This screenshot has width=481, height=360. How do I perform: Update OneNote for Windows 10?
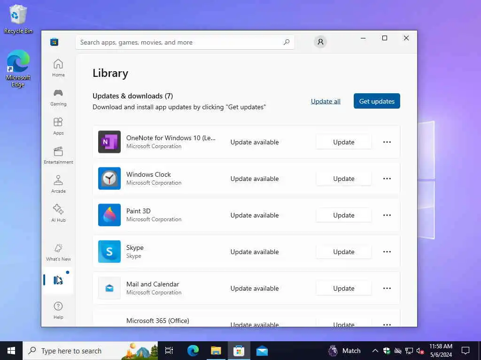pyautogui.click(x=343, y=142)
